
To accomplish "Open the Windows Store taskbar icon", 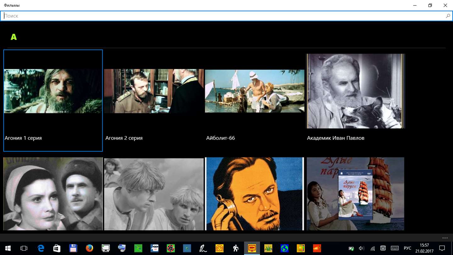I will (x=57, y=248).
